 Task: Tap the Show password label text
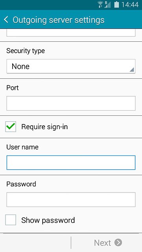[48, 220]
